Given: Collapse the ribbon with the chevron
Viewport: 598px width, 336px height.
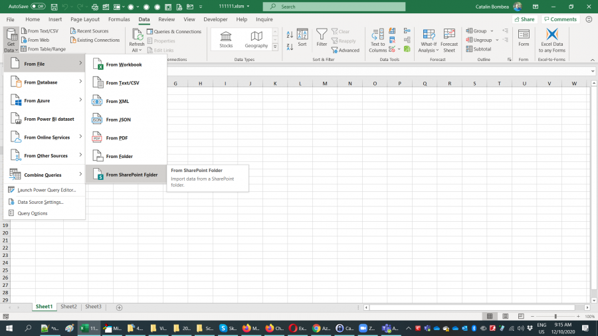Looking at the screenshot, I should pyautogui.click(x=592, y=60).
